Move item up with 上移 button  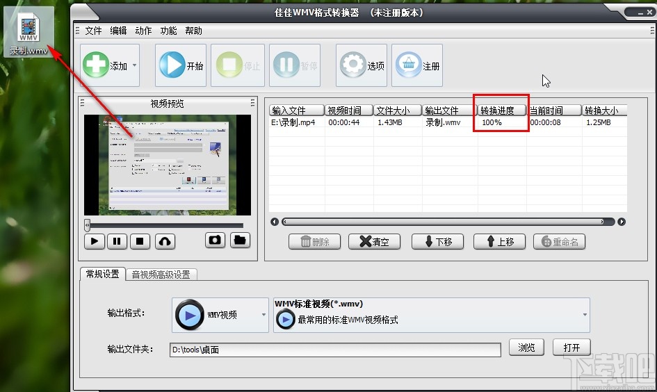[x=499, y=242]
